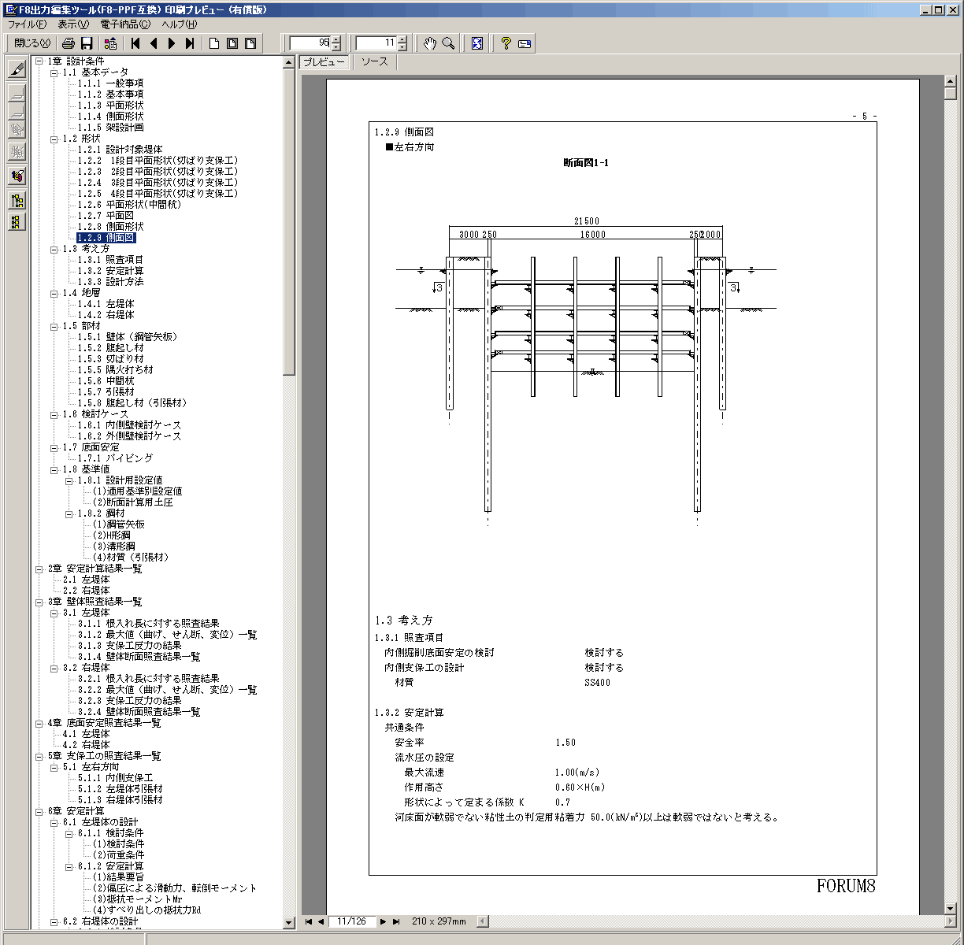Collapse the 1.3 考え方 node
The height and width of the screenshot is (945, 964).
pos(54,248)
